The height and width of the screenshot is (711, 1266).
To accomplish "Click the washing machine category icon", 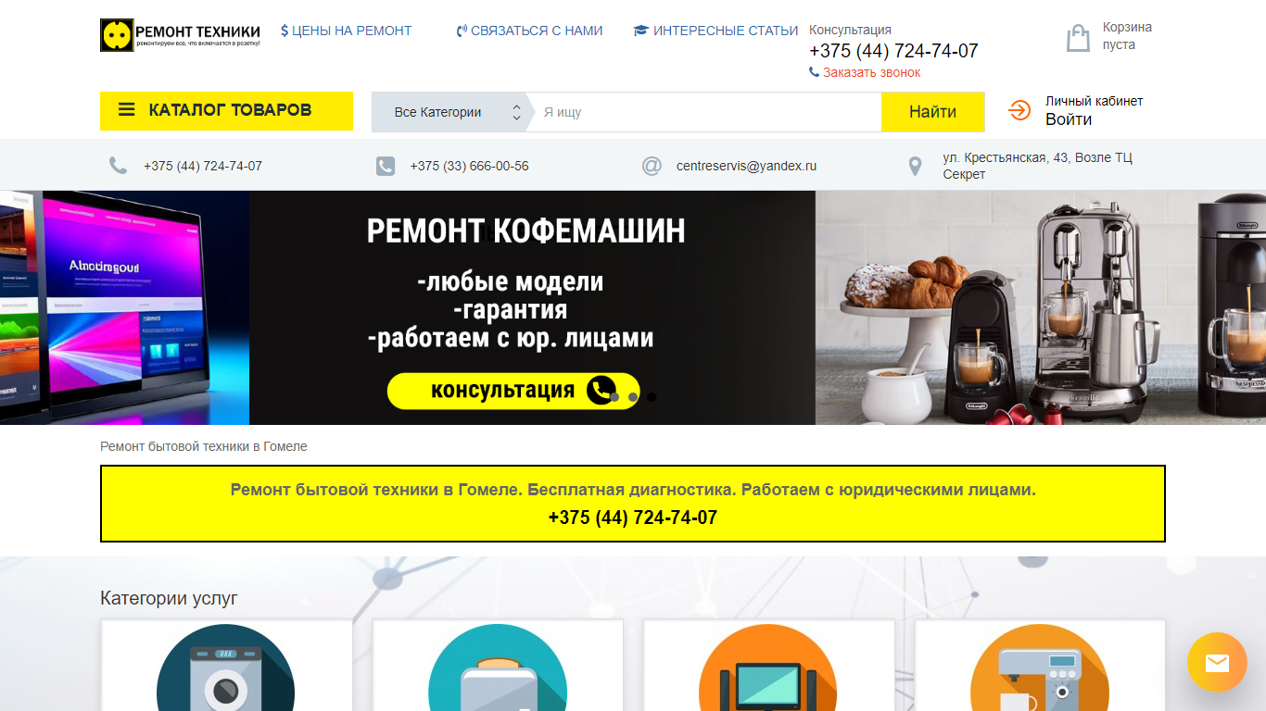I will (225, 667).
